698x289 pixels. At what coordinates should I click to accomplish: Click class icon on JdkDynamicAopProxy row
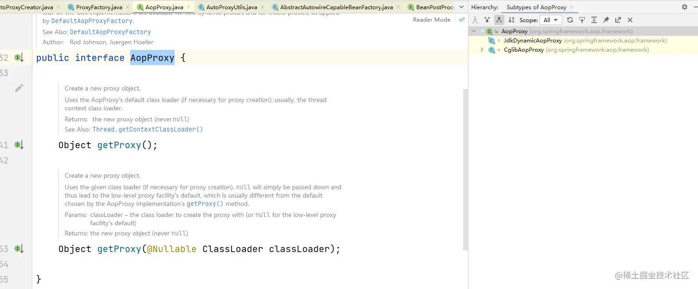492,41
